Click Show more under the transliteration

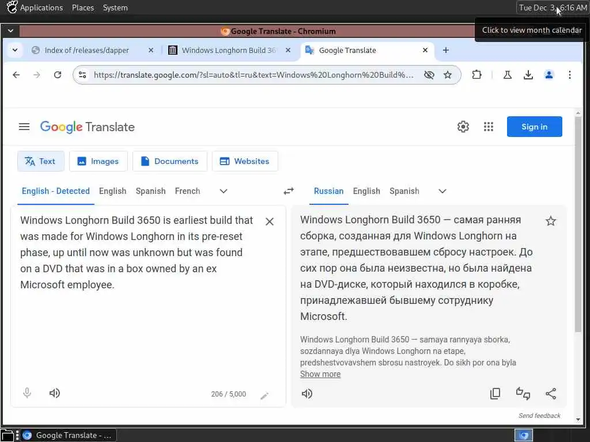pyautogui.click(x=320, y=374)
